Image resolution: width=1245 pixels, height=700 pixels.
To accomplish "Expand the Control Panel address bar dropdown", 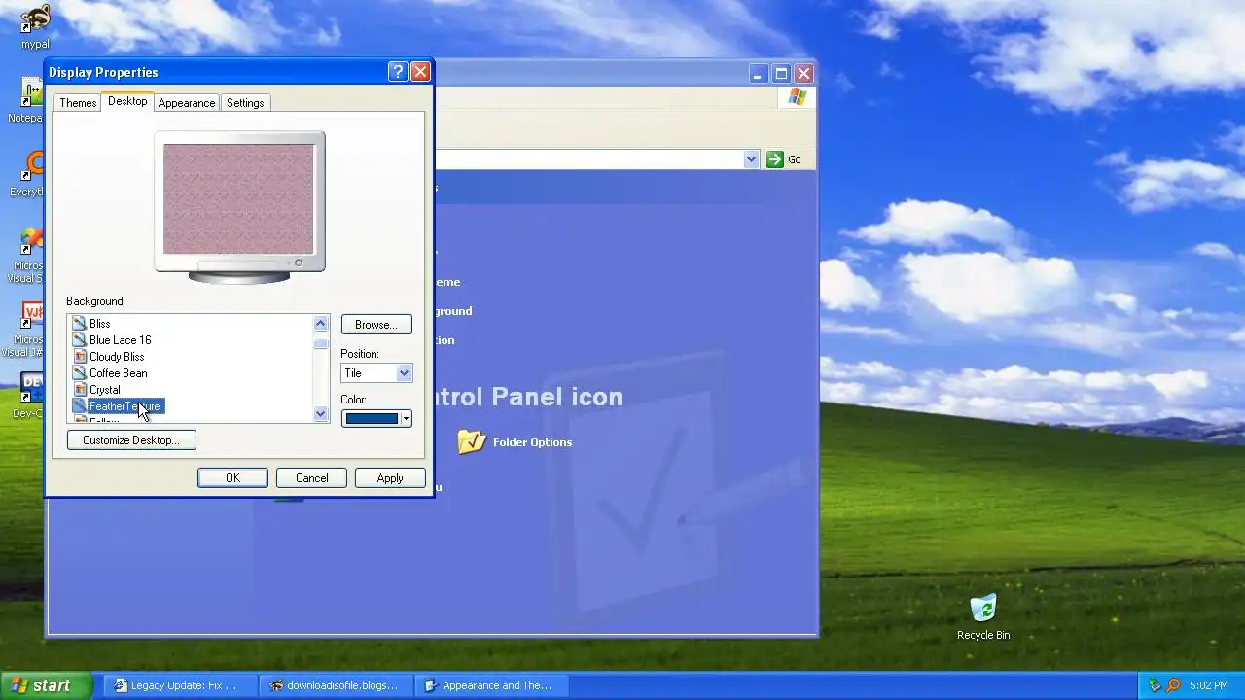I will click(751, 159).
